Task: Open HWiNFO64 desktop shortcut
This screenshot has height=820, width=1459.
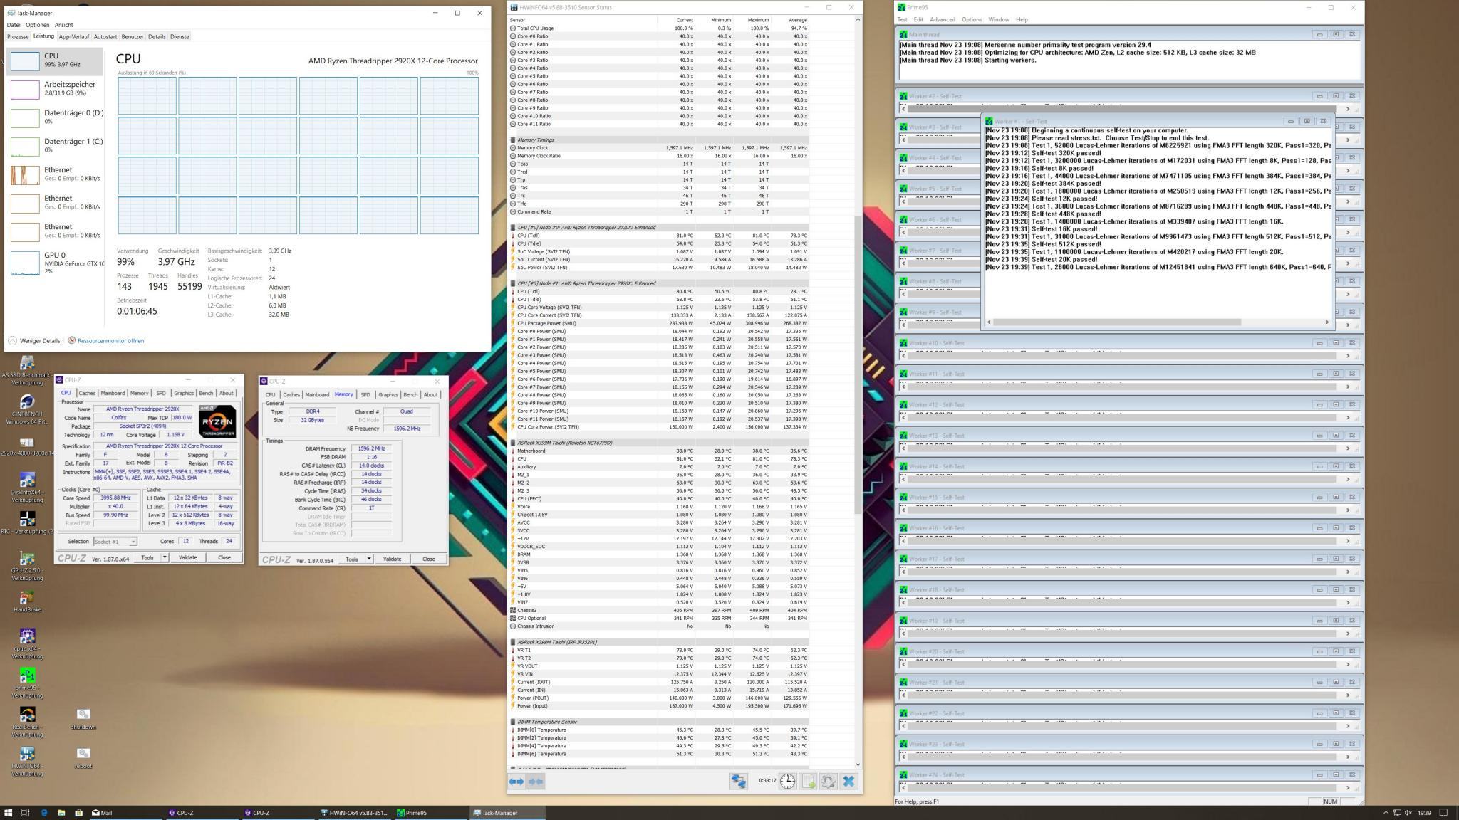Action: [x=27, y=762]
